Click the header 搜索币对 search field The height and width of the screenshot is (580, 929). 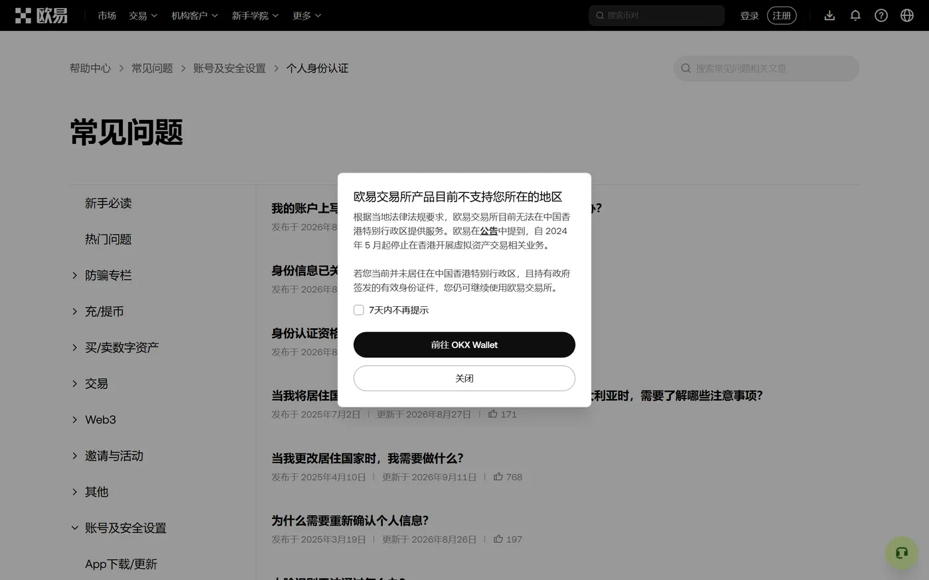pyautogui.click(x=656, y=15)
